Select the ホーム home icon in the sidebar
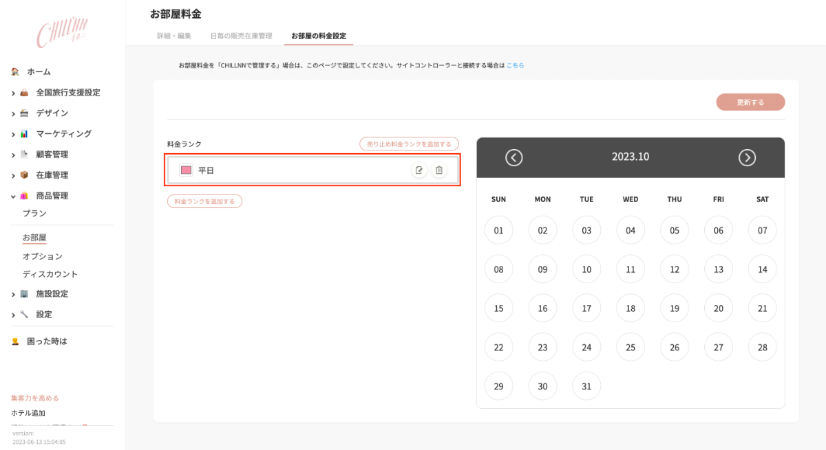826x450 pixels. [x=14, y=71]
